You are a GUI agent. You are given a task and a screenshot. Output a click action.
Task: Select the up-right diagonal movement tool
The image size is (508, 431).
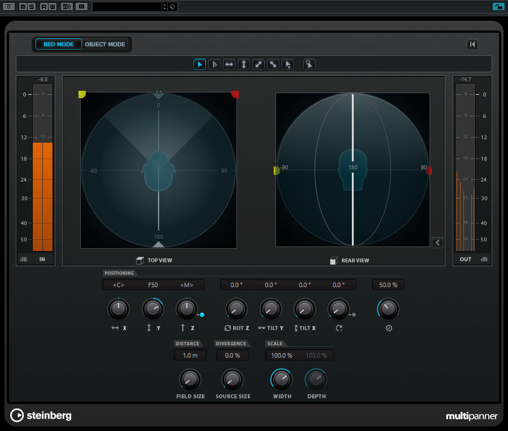[x=259, y=64]
